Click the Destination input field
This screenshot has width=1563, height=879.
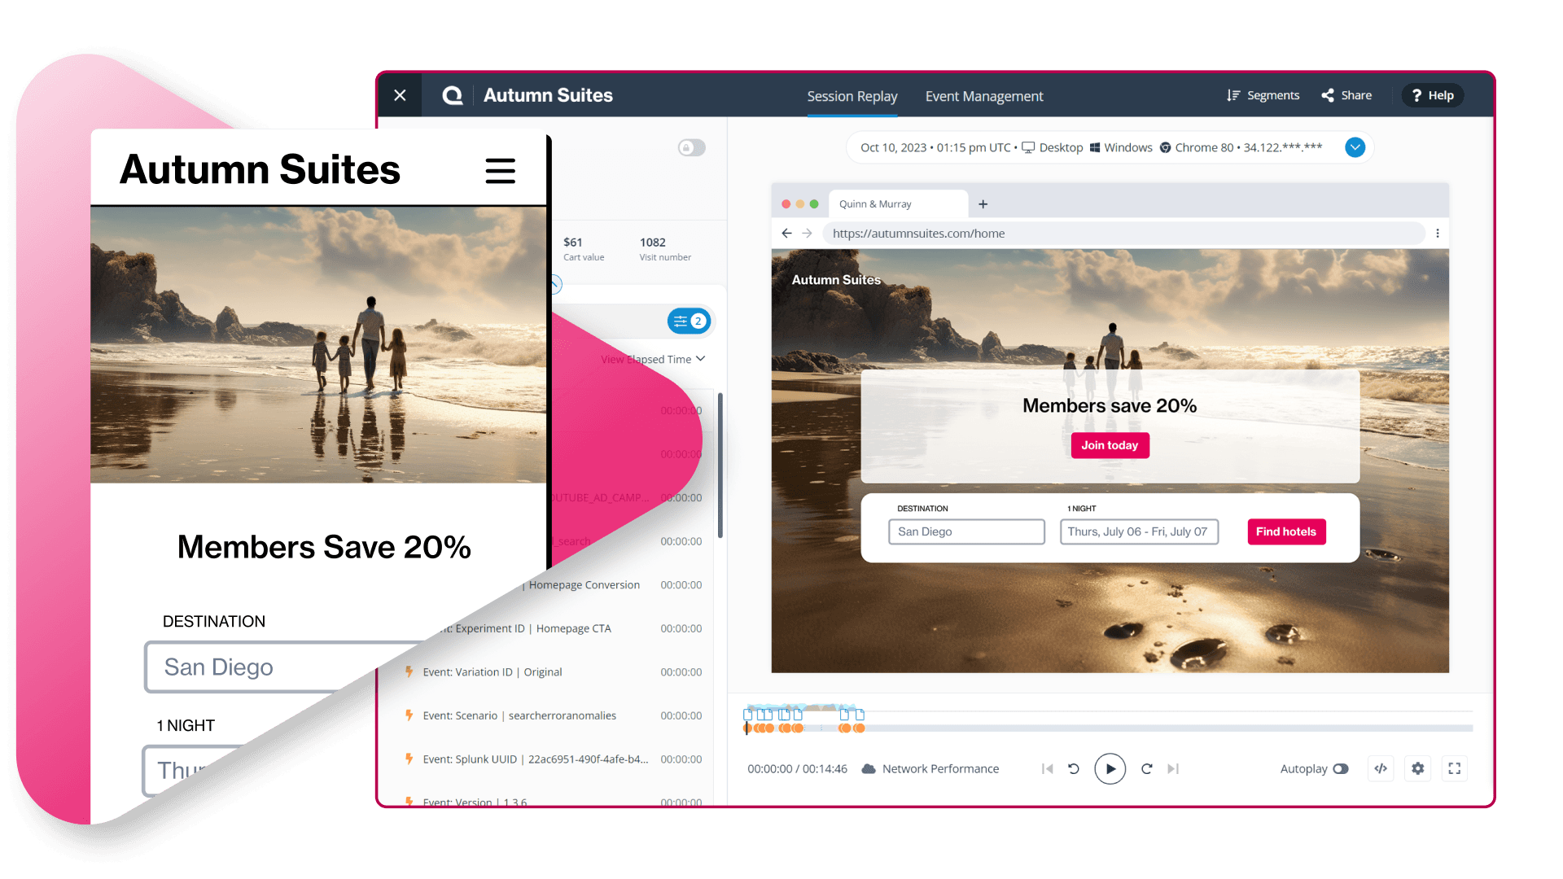pyautogui.click(x=964, y=531)
